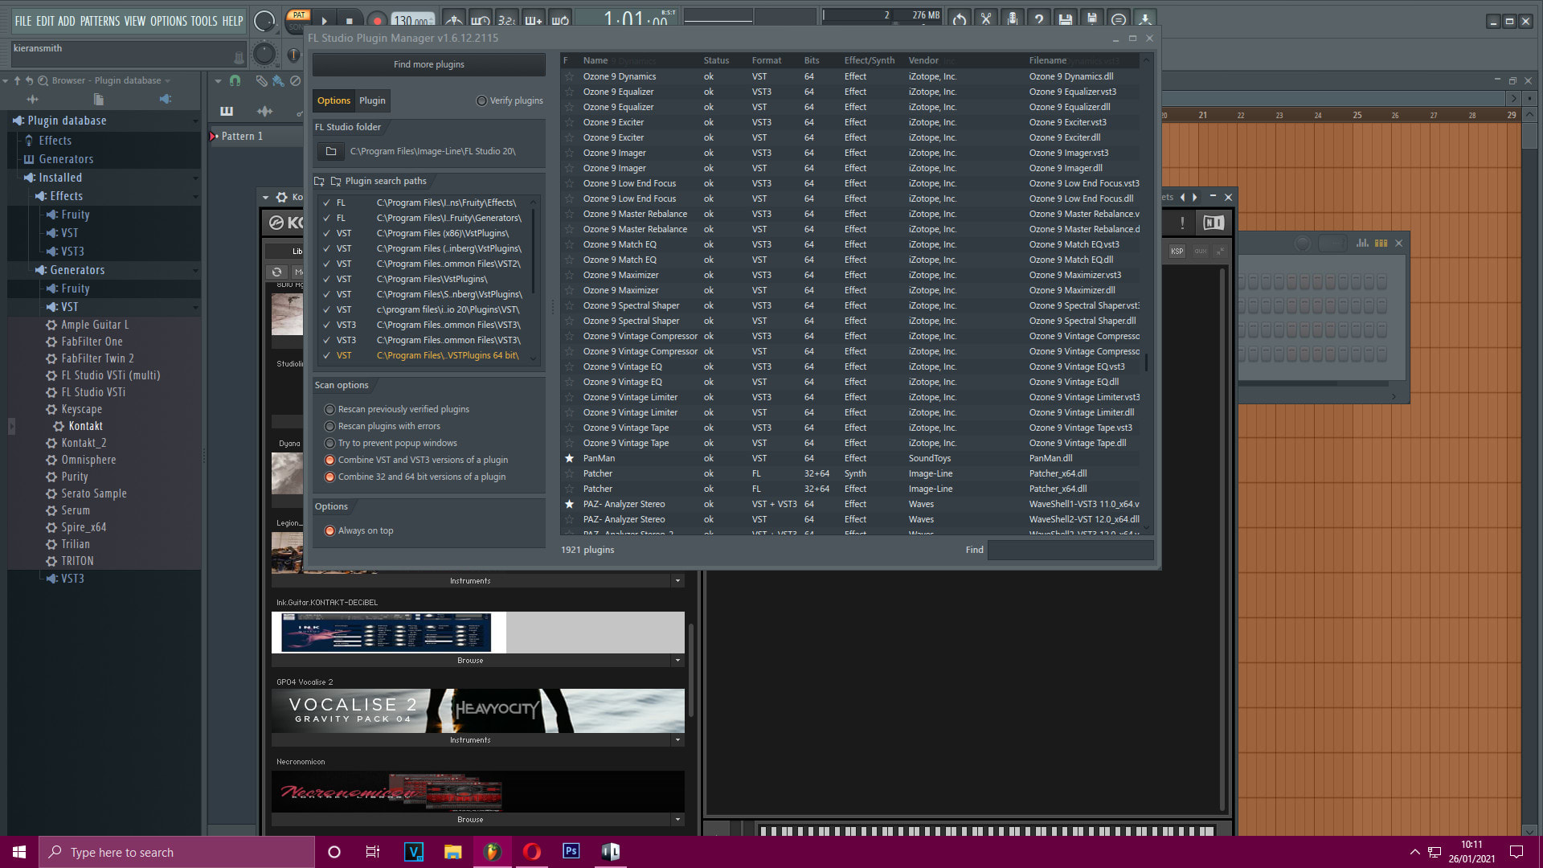Open the channel rack menu arrow beside the magnet

coord(218,80)
